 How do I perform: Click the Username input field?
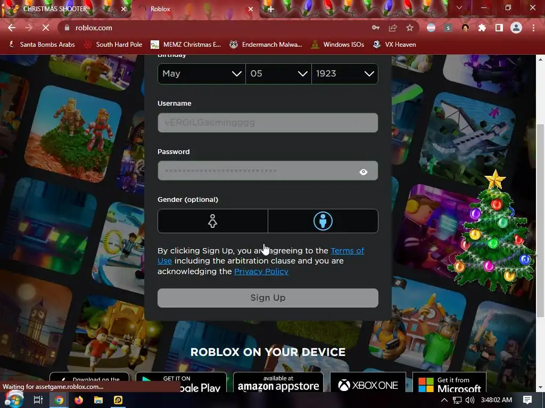pyautogui.click(x=268, y=123)
